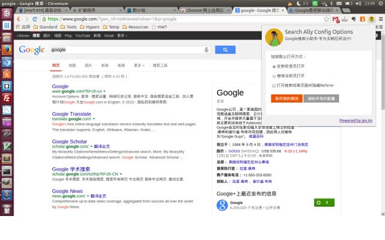Viewport: 385px width, 240px height.
Task: Open Chromium icon in the launcher
Action: click(x=7, y=62)
